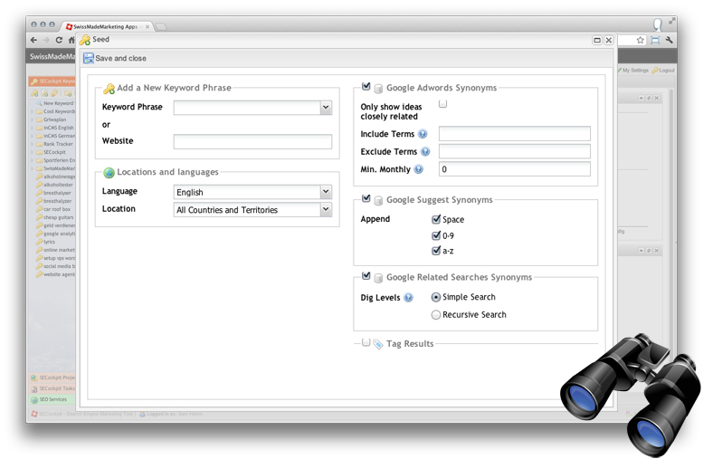Bookmark the page with the star icon
The height and width of the screenshot is (459, 703).
641,40
